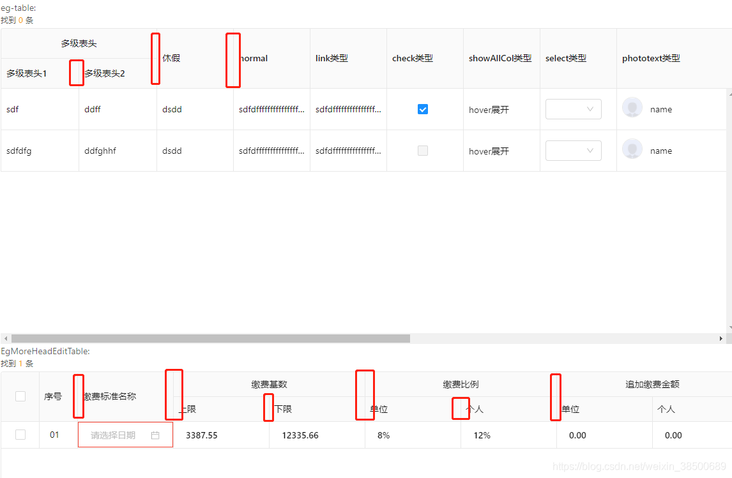
Task: Uncheck the checked checkbox in the sdf row
Action: tap(422, 108)
